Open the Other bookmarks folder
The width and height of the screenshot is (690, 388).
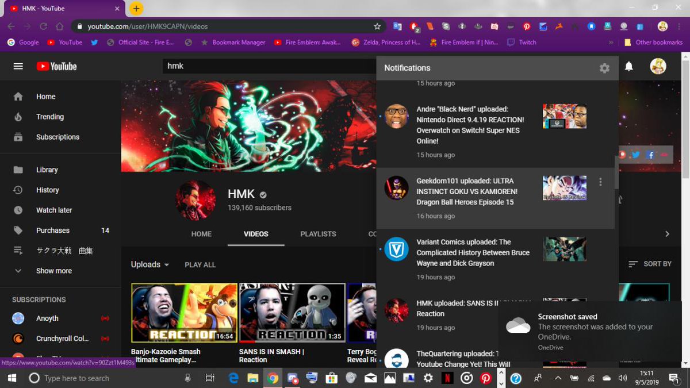point(653,43)
